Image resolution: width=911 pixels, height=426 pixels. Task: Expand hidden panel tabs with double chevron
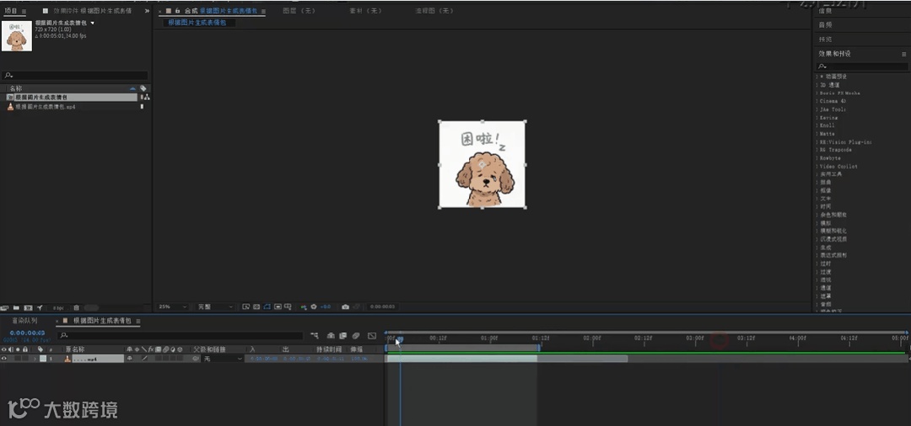tap(147, 11)
